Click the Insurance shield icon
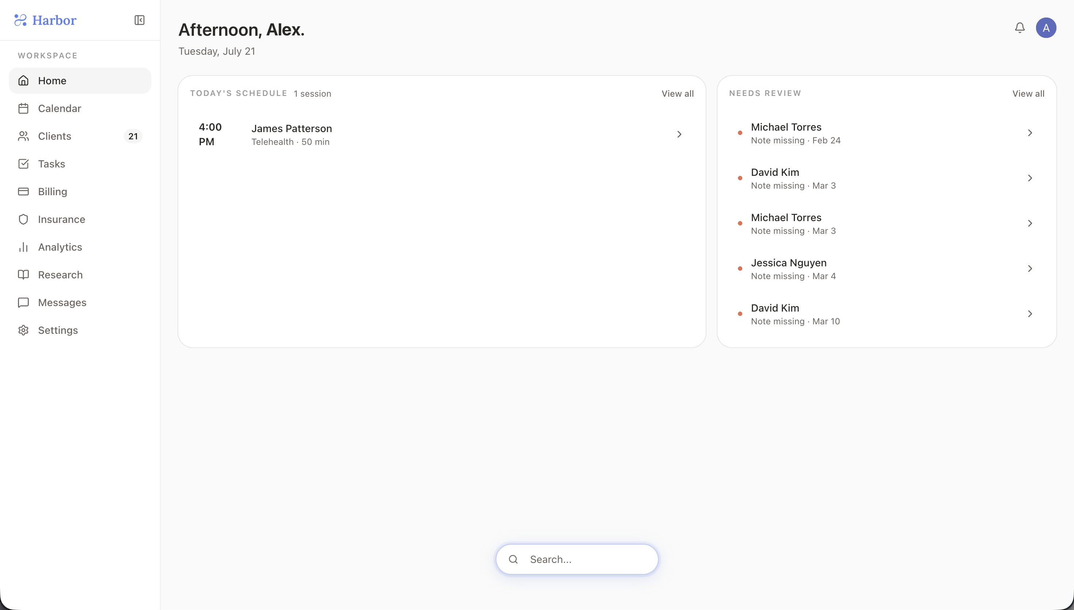This screenshot has width=1074, height=610. click(23, 219)
